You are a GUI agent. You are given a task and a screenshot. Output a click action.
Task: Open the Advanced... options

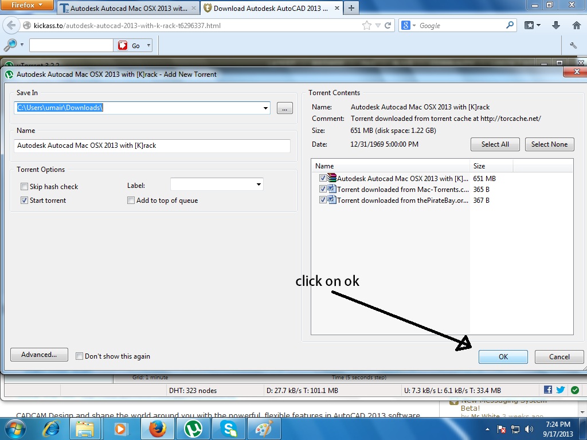coord(40,354)
